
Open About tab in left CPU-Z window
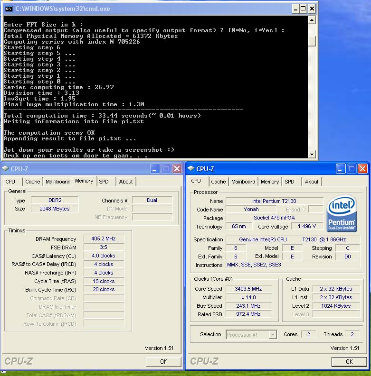point(126,182)
